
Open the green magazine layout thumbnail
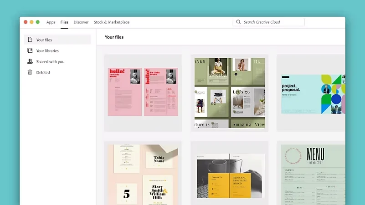coord(230,93)
